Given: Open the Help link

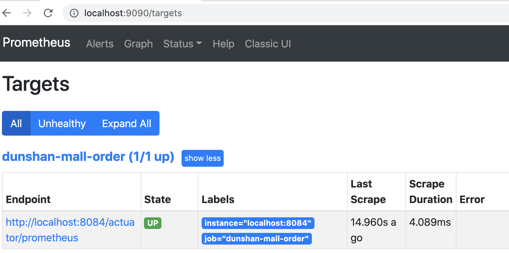Looking at the screenshot, I should pos(223,44).
